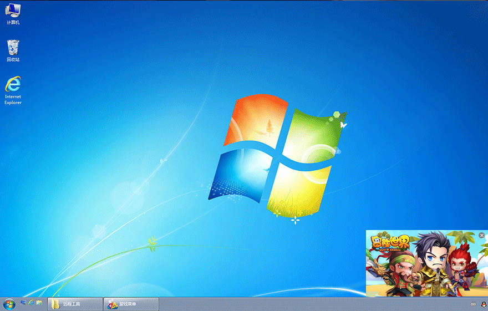Image resolution: width=488 pixels, height=311 pixels.
Task: Close the 冒险世界 game ad popup
Action: (x=481, y=236)
